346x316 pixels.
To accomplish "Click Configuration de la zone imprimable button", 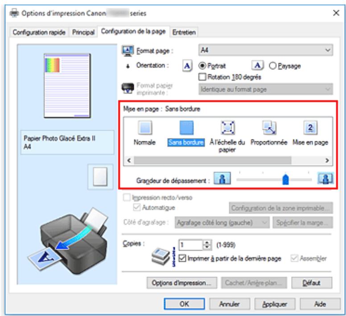I will tap(281, 208).
